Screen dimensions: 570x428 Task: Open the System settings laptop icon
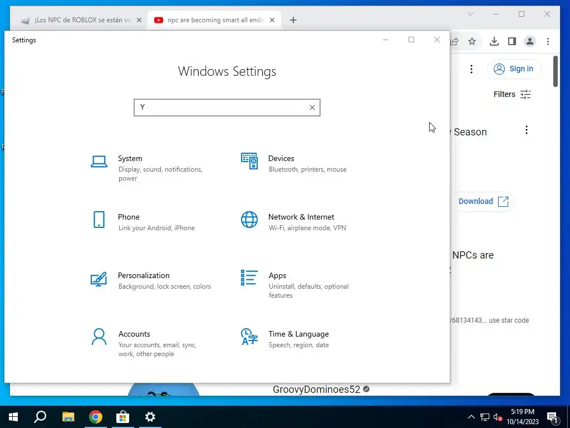point(99,161)
